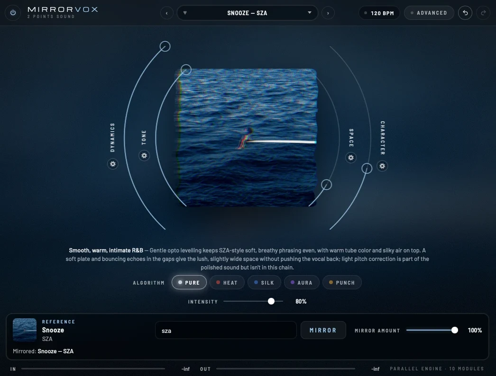This screenshot has width=496, height=376.
Task: Click the 120 BPM tempo indicator
Action: [379, 13]
